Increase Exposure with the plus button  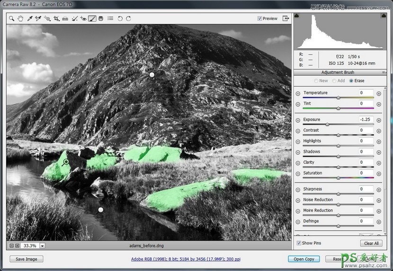click(x=379, y=120)
